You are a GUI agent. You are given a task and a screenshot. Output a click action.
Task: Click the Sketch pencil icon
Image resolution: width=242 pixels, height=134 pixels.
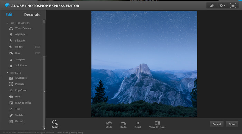point(11,115)
